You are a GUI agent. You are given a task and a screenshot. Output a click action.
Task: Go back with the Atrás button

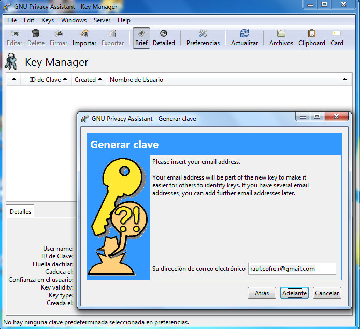point(262,293)
